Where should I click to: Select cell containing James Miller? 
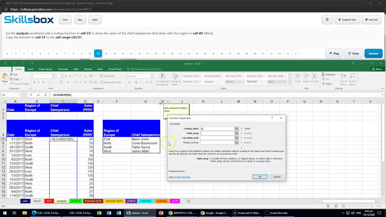[145, 151]
